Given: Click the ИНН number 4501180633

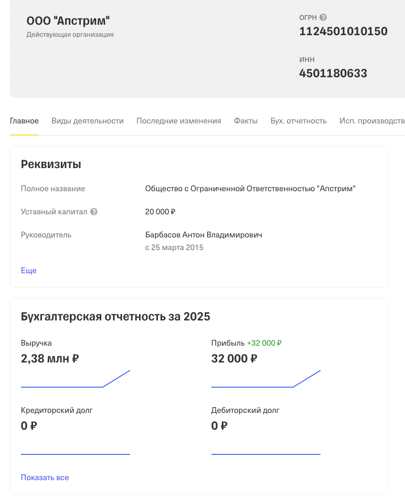Looking at the screenshot, I should pos(333,74).
